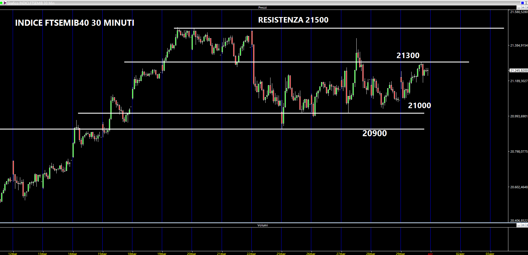Select the horizontal line under the 21300 label
The image size is (528, 255).
pyautogui.click(x=297, y=62)
